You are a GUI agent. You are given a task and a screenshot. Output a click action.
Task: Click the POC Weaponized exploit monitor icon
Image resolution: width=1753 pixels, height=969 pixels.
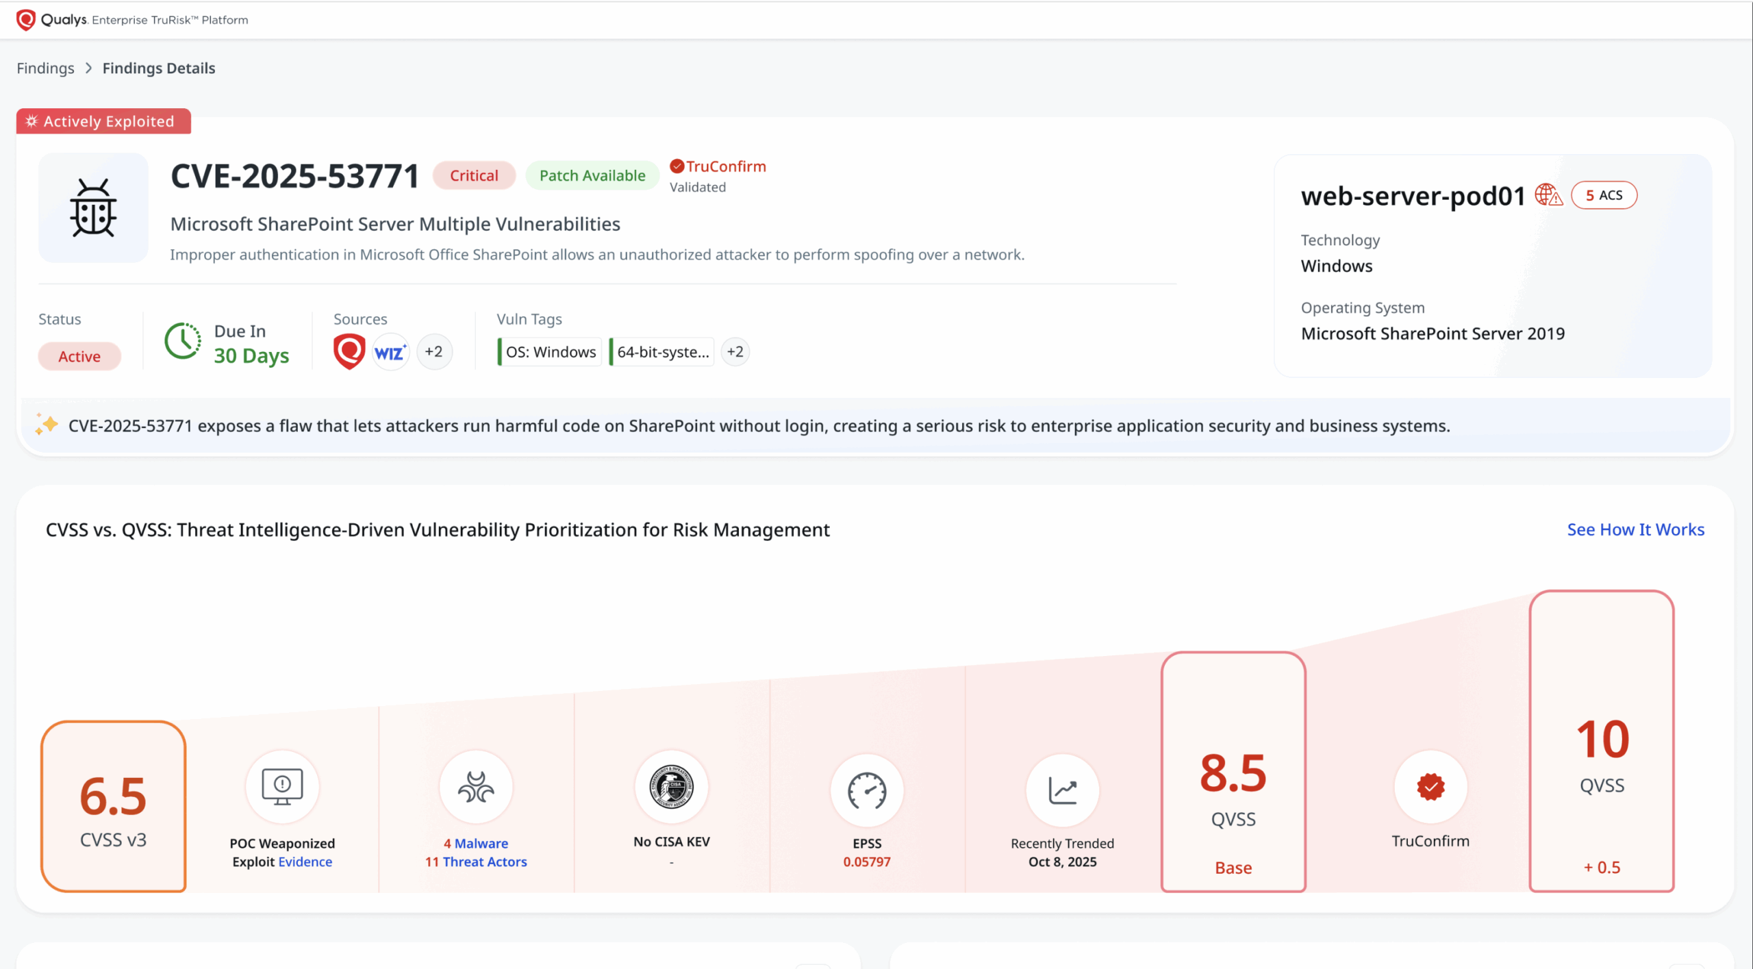(x=282, y=786)
